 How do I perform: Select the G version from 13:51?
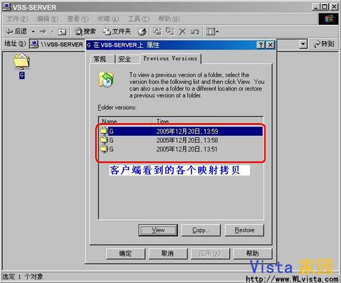(x=181, y=150)
